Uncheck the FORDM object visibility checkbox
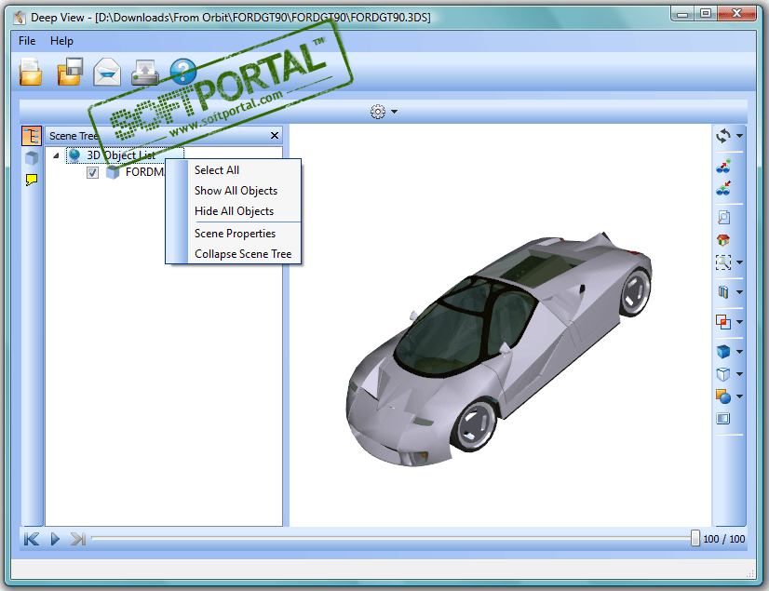Viewport: 769px width, 591px height. pos(92,172)
